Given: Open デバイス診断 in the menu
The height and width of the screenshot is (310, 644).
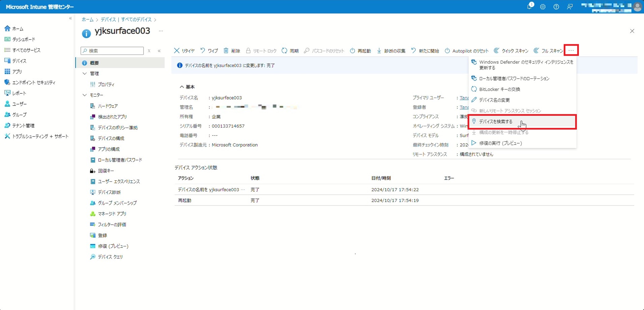Looking at the screenshot, I should tap(105, 192).
